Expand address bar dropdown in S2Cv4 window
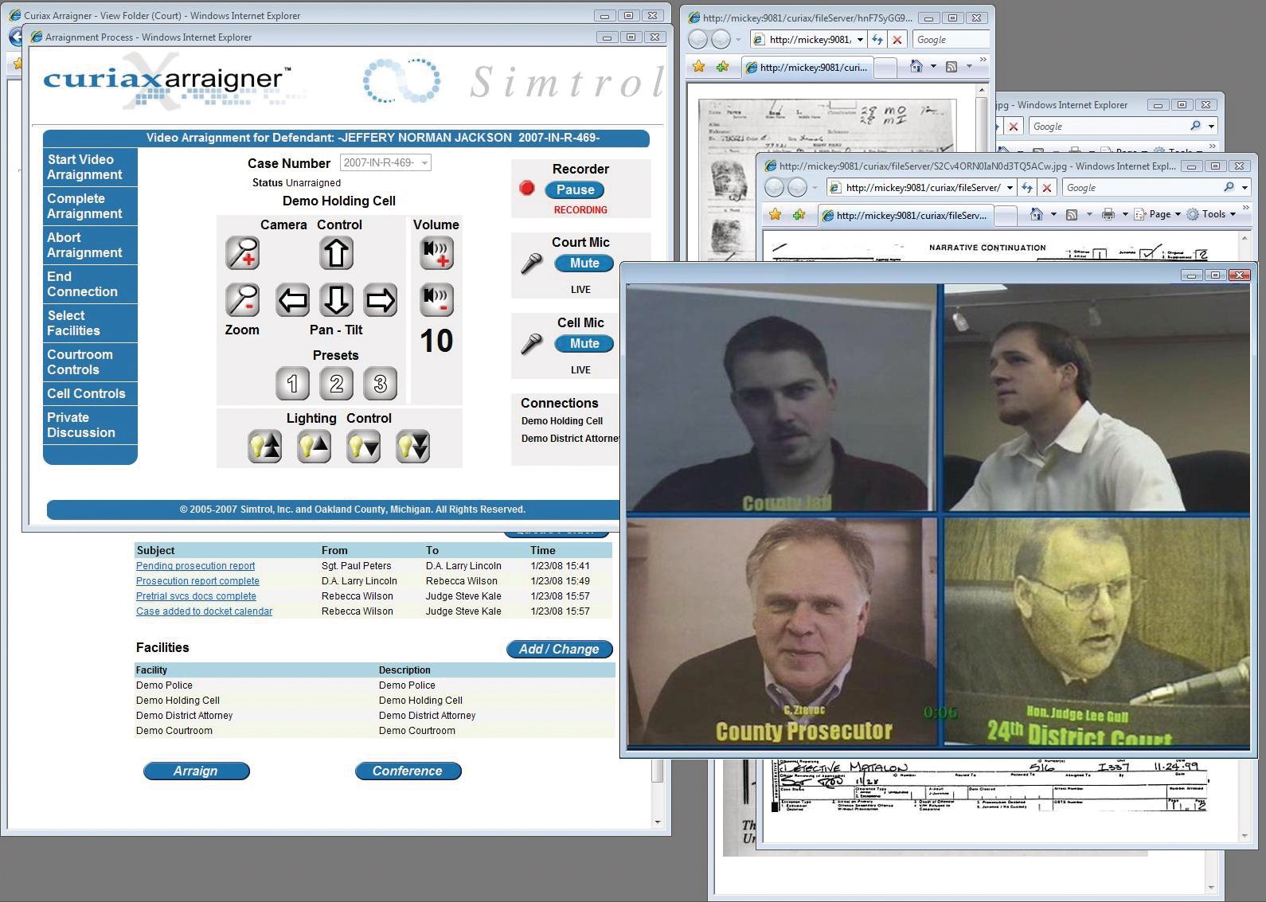This screenshot has width=1266, height=902. click(1010, 188)
